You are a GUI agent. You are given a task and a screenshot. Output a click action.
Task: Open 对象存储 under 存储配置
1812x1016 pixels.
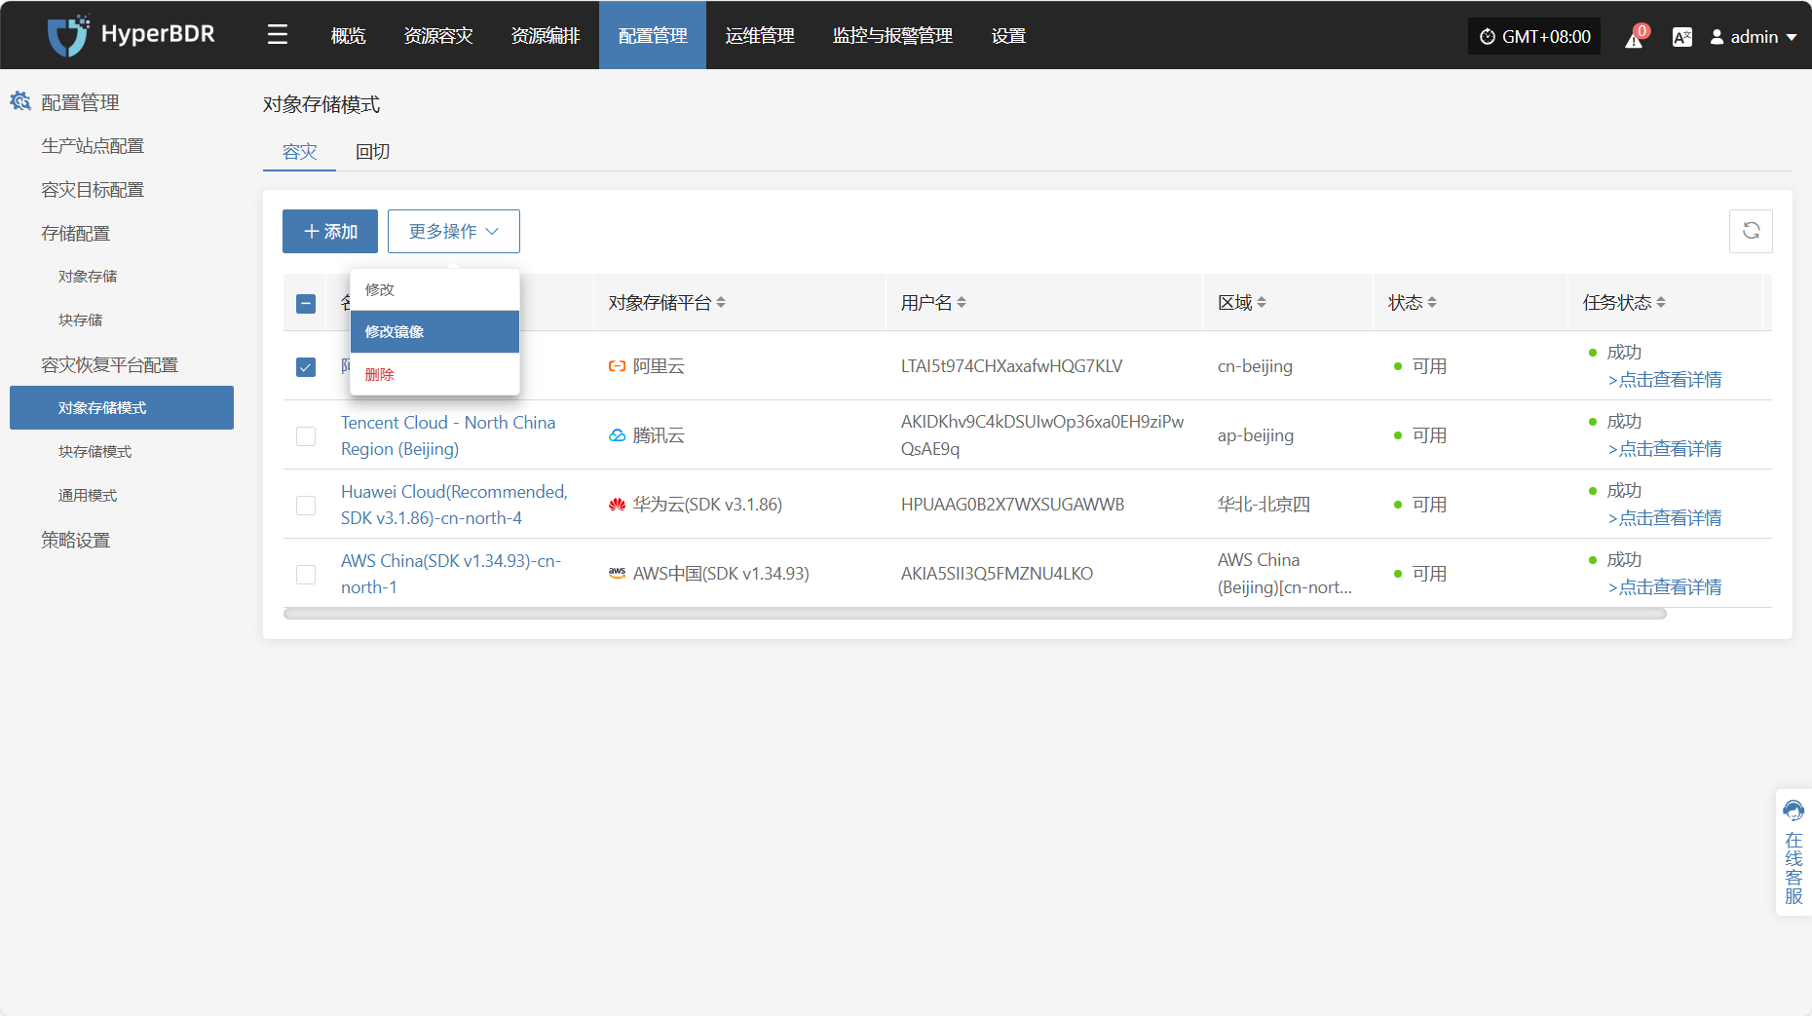88,277
